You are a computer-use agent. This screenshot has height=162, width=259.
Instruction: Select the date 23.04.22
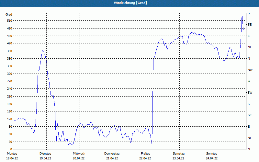[178, 158]
